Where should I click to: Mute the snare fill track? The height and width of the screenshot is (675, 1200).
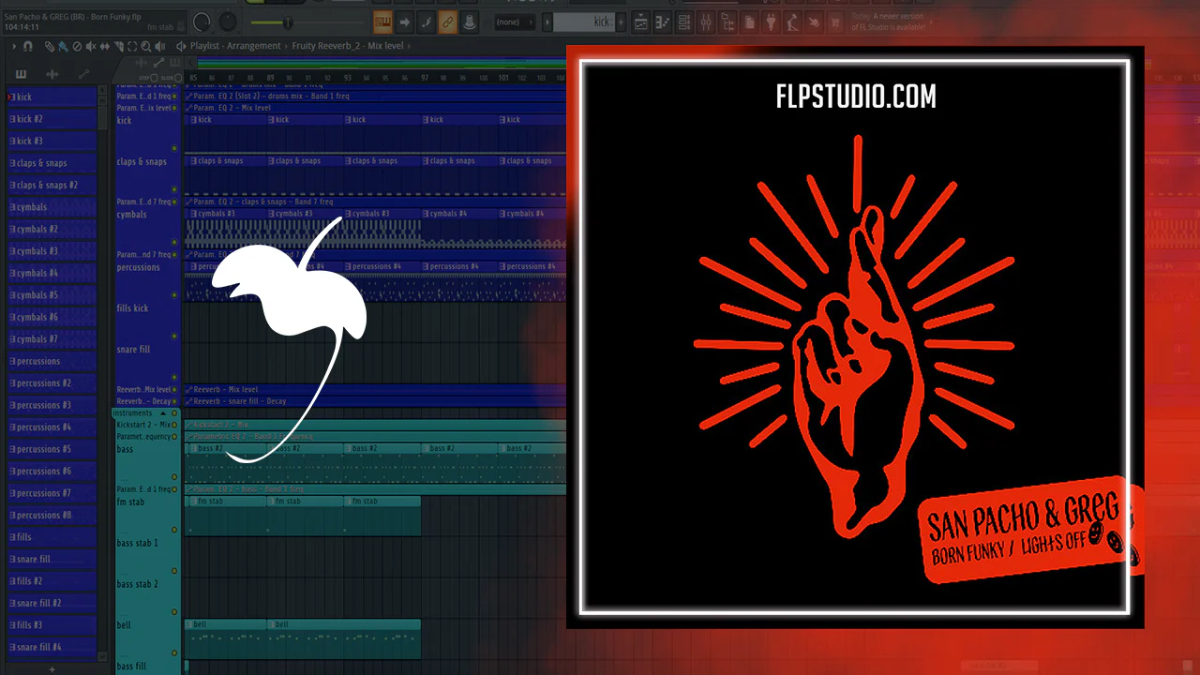pyautogui.click(x=174, y=377)
